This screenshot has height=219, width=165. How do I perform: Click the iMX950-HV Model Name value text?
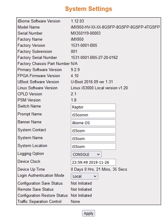pos(115,27)
